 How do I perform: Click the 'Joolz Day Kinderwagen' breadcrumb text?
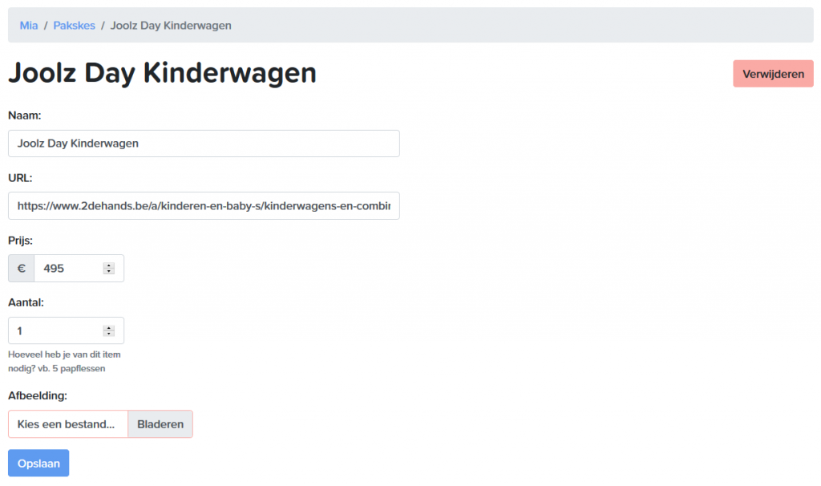tap(171, 25)
